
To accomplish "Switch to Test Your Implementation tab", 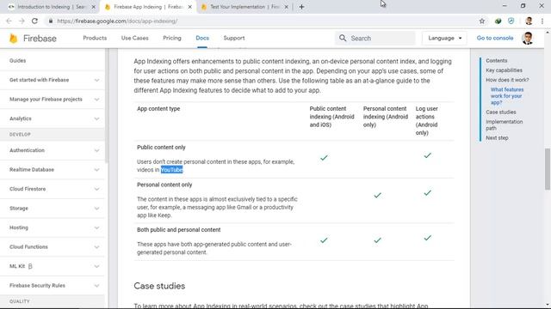I will coord(245,7).
